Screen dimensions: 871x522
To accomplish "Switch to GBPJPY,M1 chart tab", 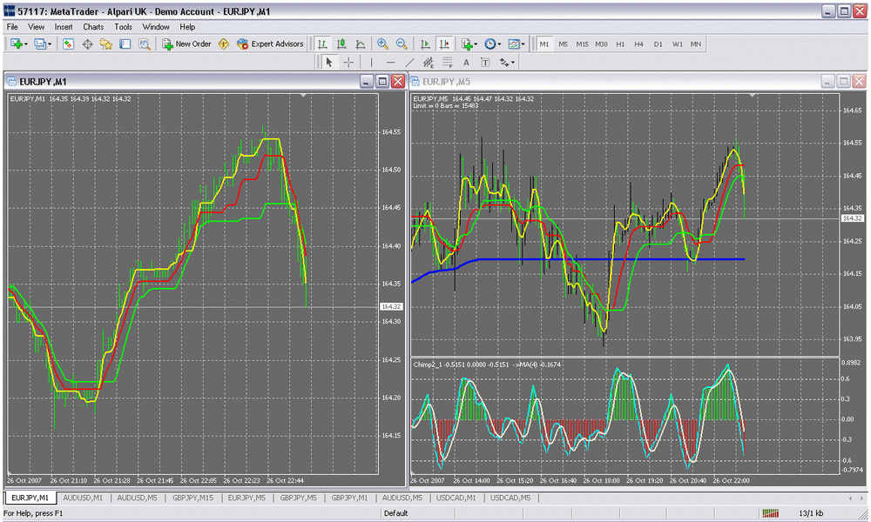I will click(350, 498).
